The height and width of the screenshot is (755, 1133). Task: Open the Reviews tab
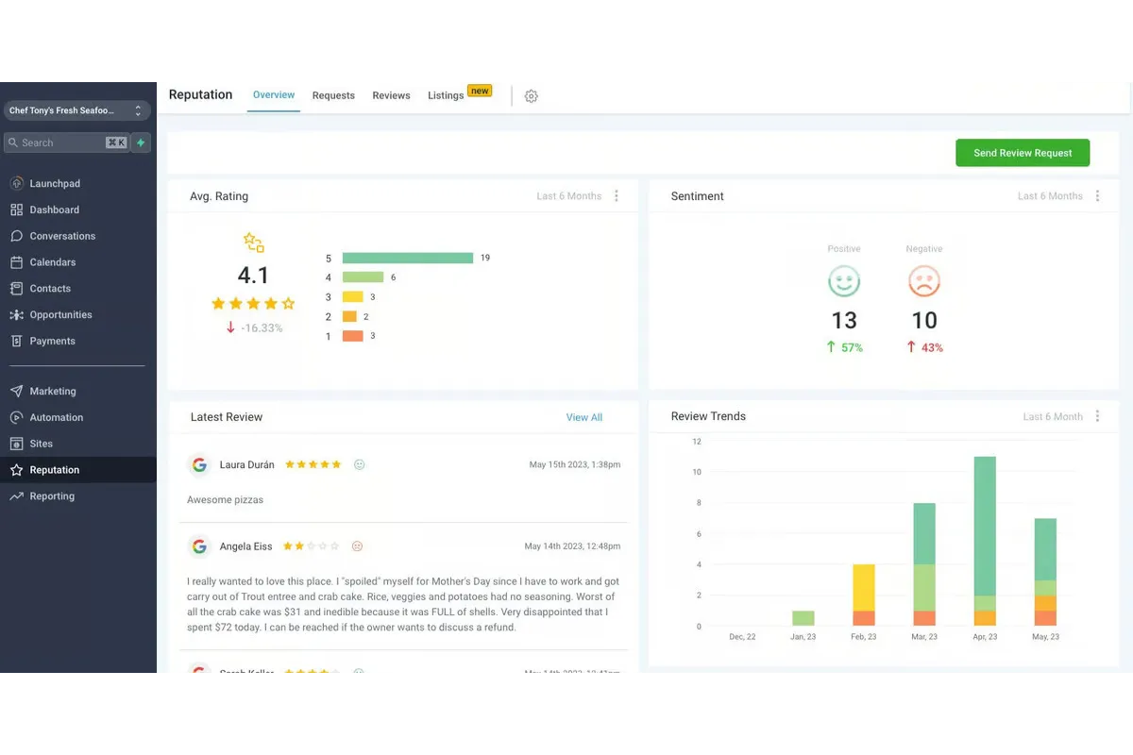391,95
